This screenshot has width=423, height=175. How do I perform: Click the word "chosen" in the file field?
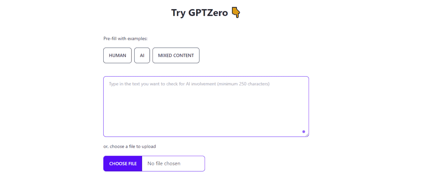point(172,164)
